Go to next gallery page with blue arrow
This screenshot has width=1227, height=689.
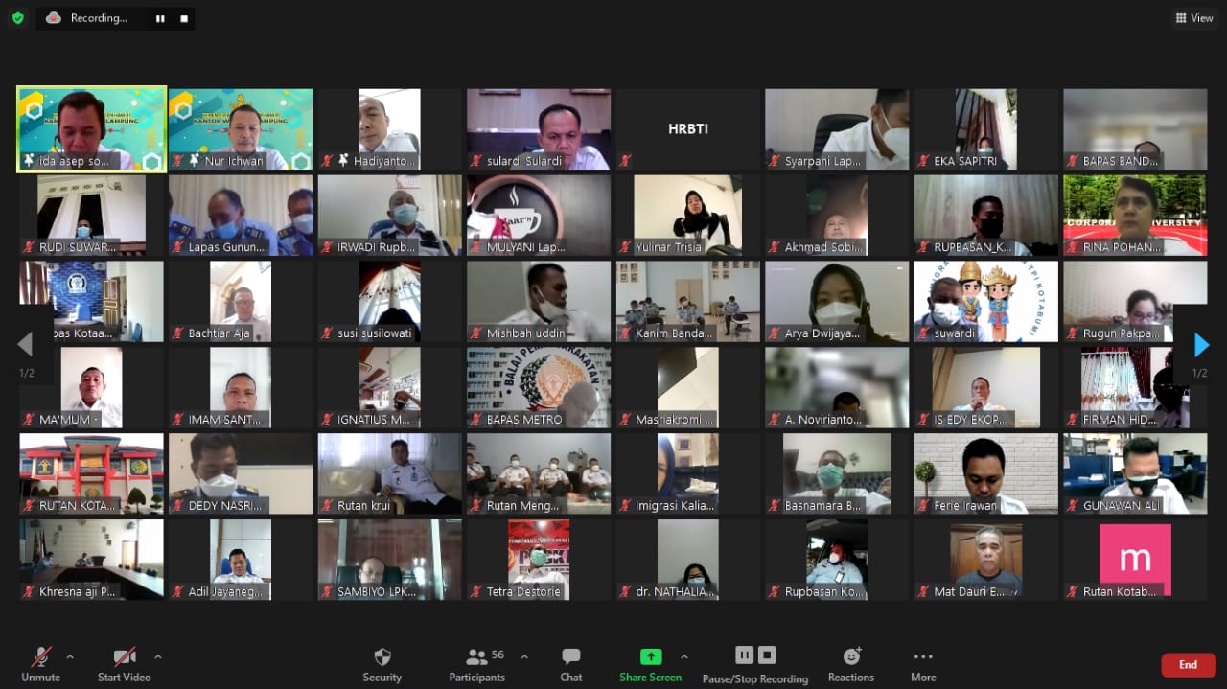tap(1200, 345)
